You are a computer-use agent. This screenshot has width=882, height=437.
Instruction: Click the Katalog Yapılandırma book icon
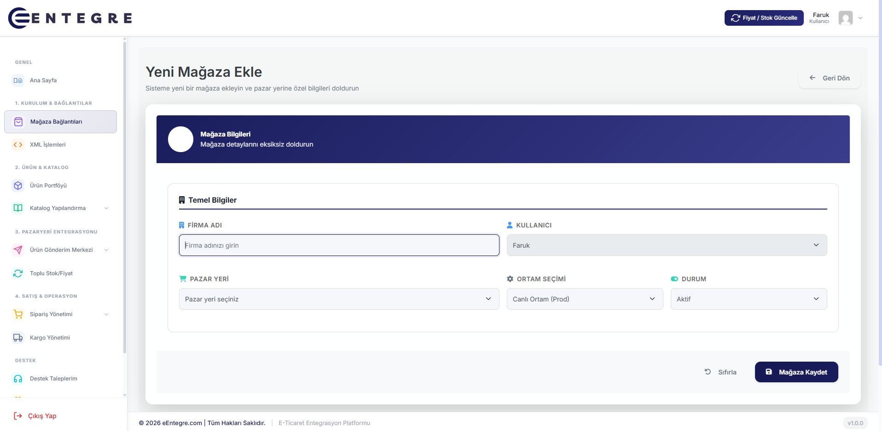(18, 208)
